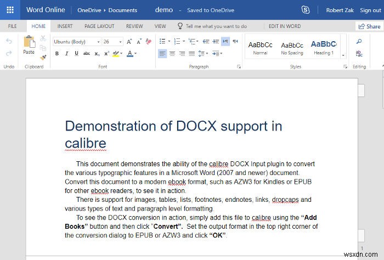Open the Paragraph dialog launcher
The image size is (384, 260).
pos(239,66)
